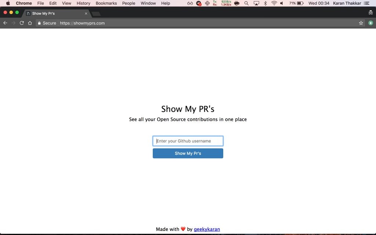The width and height of the screenshot is (376, 235).
Task: Open the Wi-Fi status menu
Action: 274,3
